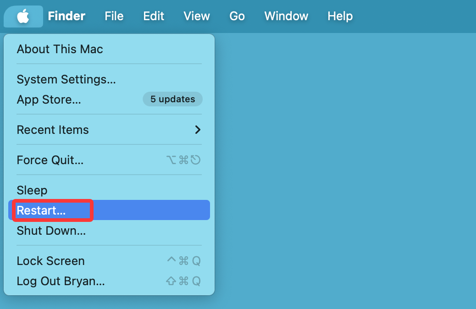Open the Finder application menu
Screen dimensions: 476x309
click(x=66, y=16)
